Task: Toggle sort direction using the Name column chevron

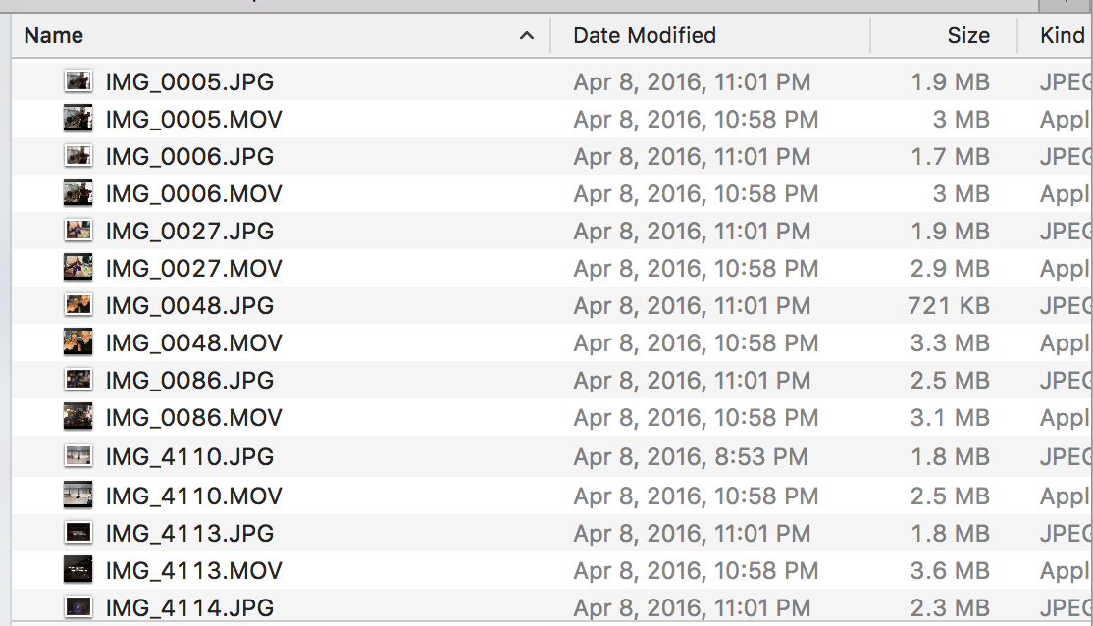Action: tap(527, 35)
